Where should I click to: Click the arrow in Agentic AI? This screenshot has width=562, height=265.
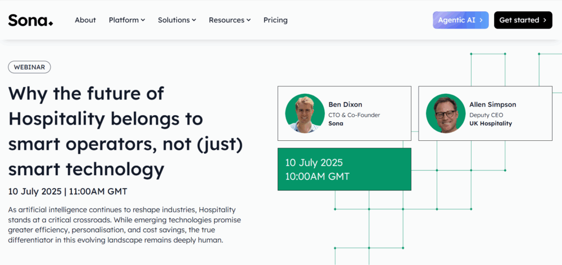[481, 20]
